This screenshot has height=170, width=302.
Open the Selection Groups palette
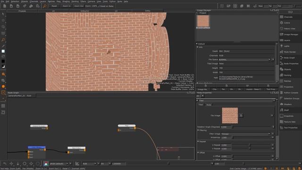pyautogui.click(x=292, y=99)
